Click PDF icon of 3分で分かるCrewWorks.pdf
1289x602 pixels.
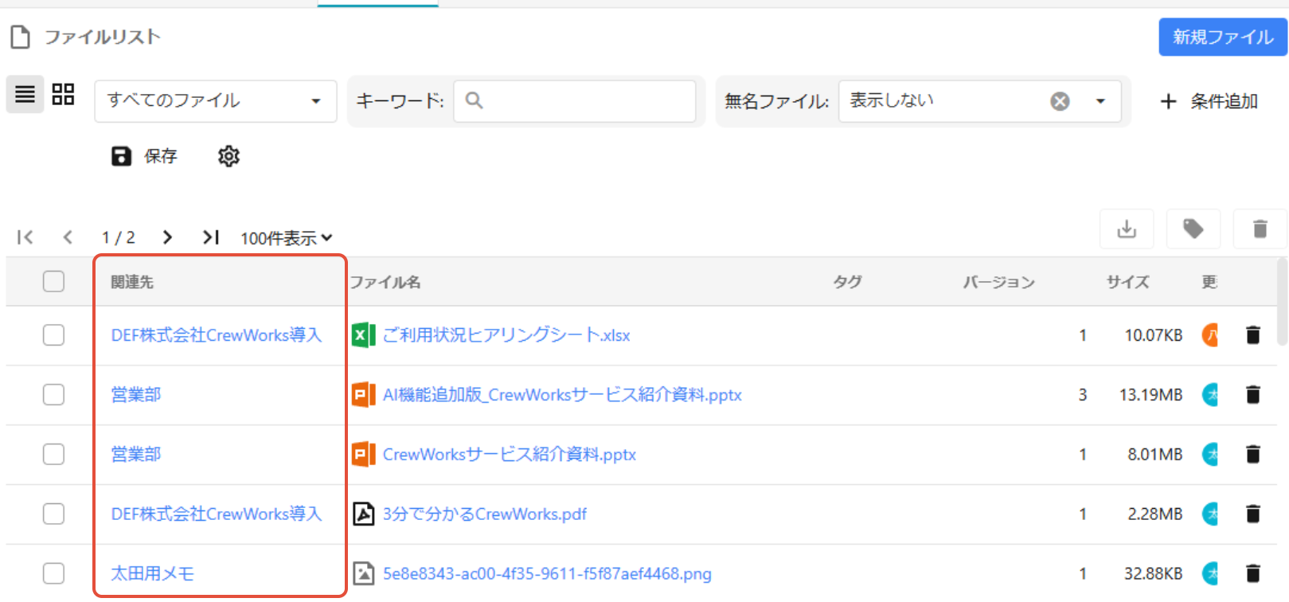point(364,514)
